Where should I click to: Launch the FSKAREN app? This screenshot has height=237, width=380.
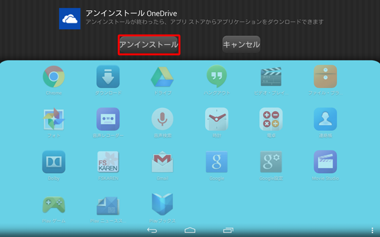pos(108,162)
